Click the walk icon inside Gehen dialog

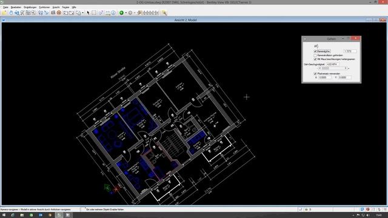[x=316, y=46]
